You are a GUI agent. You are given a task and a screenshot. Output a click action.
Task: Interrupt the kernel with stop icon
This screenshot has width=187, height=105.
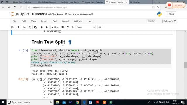click(x=63, y=27)
